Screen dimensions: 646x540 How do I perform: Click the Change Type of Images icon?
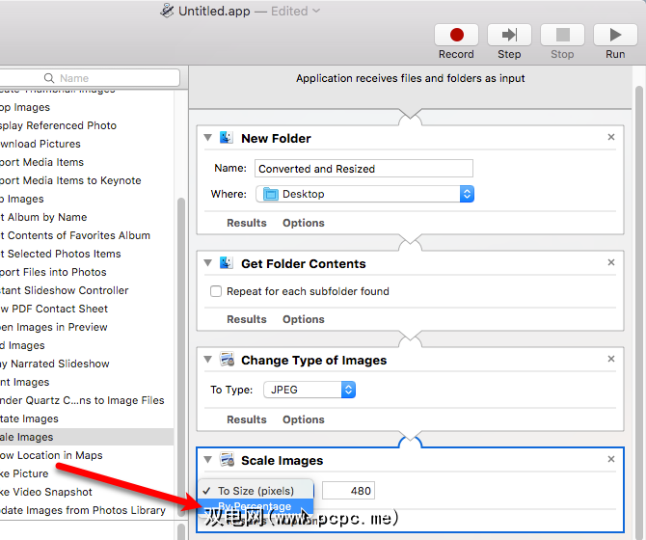227,360
